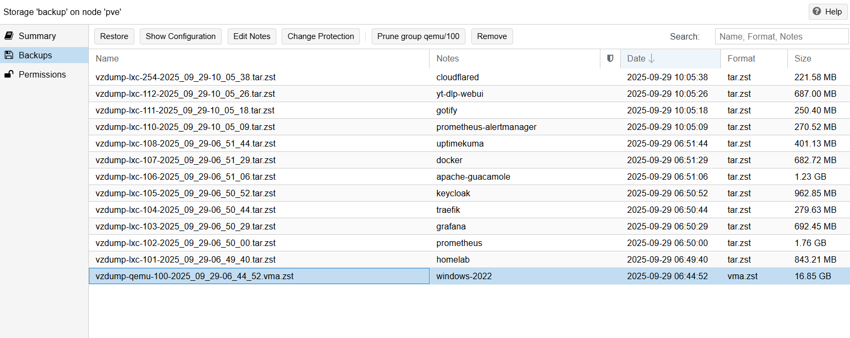Screen dimensions: 850x338
Task: Click the Backups floppy disk icon
Action: point(9,55)
